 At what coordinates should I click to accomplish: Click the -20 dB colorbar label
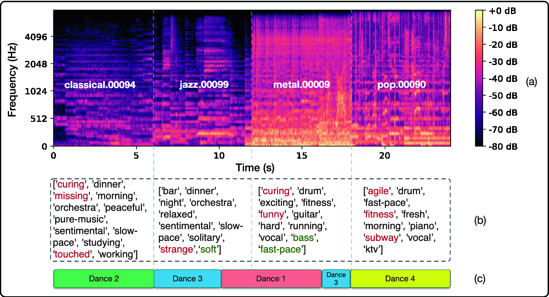coord(503,45)
